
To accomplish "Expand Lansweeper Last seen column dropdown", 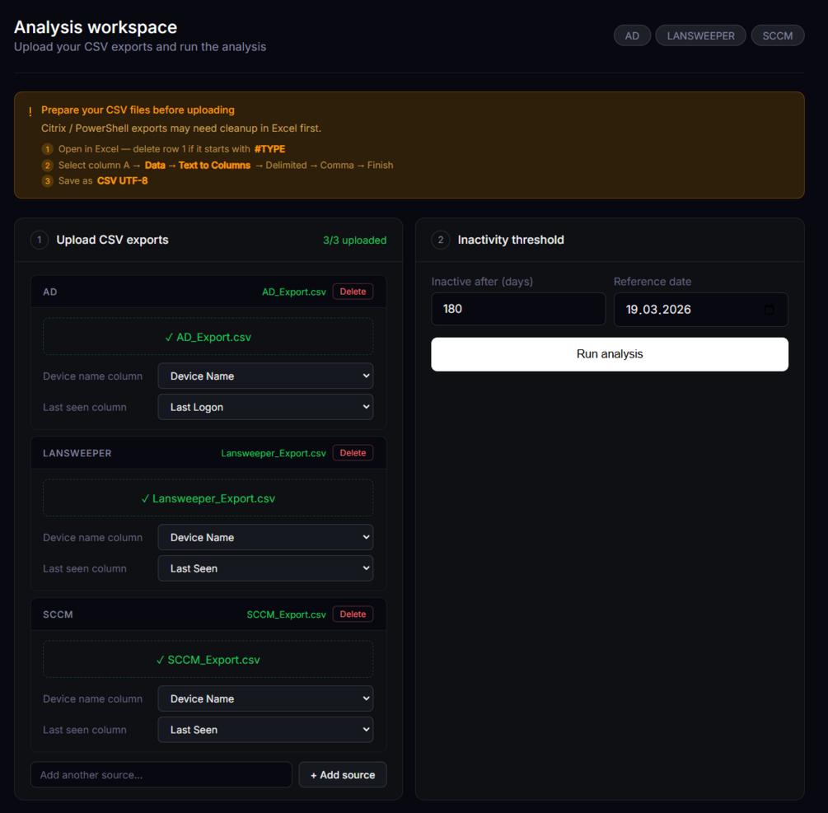I will 265,568.
